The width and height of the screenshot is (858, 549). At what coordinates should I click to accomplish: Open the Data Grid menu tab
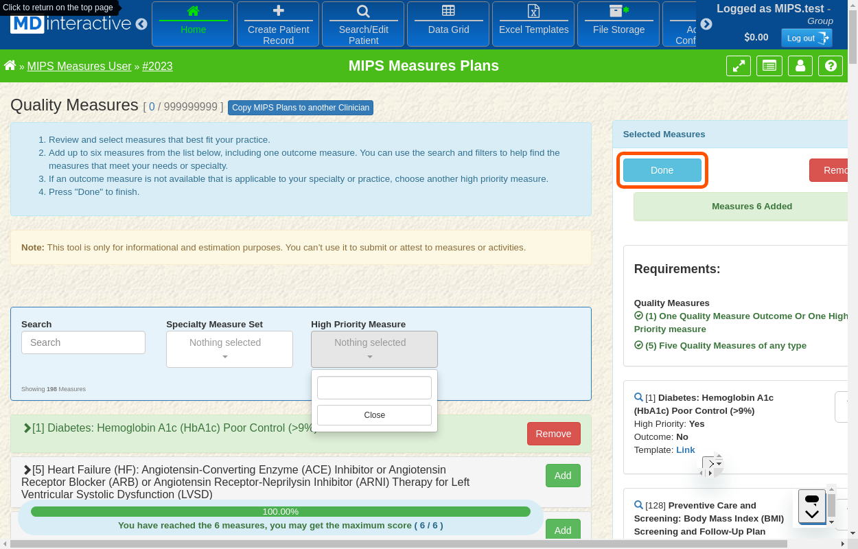[x=448, y=24]
